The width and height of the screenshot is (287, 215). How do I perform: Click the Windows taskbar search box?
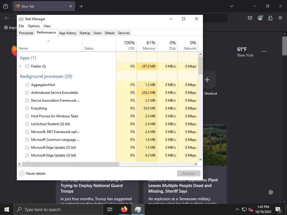tap(58, 209)
